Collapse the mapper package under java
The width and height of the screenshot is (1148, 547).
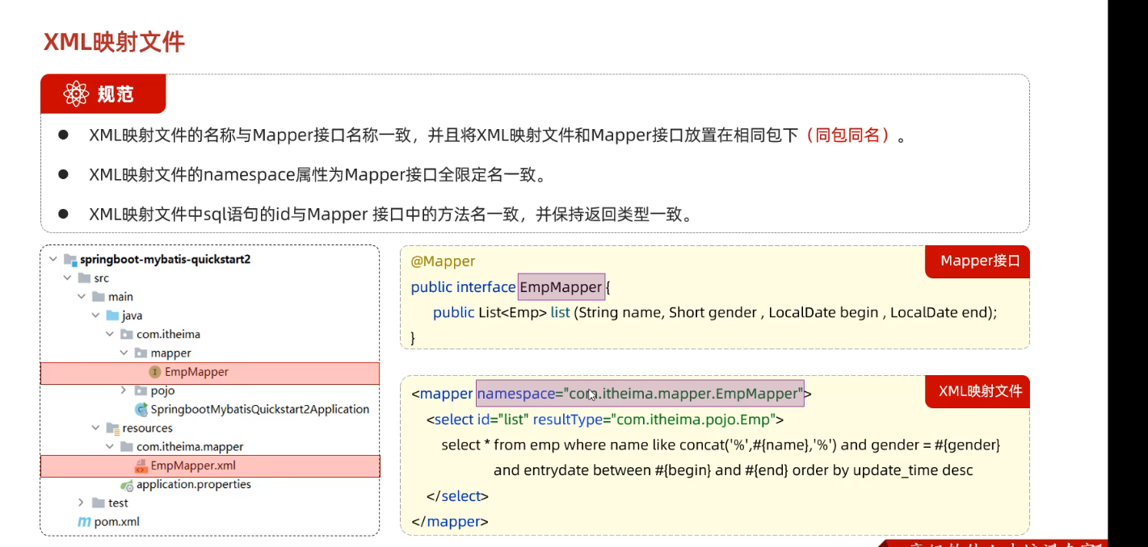click(x=124, y=353)
